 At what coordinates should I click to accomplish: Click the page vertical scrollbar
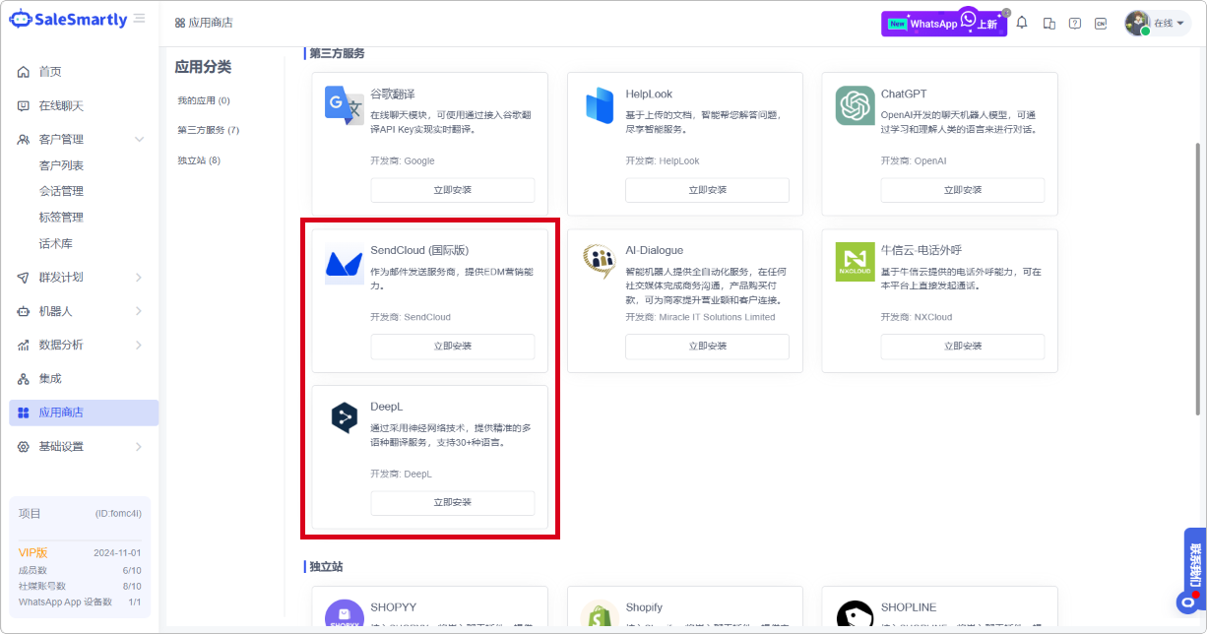tap(1198, 295)
